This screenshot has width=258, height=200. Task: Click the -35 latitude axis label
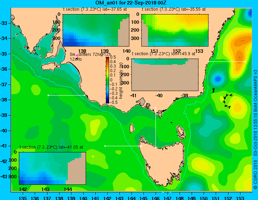(4, 54)
